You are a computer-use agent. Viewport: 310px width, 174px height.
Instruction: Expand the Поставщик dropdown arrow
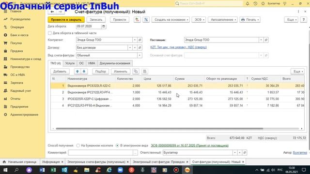[x=261, y=40]
